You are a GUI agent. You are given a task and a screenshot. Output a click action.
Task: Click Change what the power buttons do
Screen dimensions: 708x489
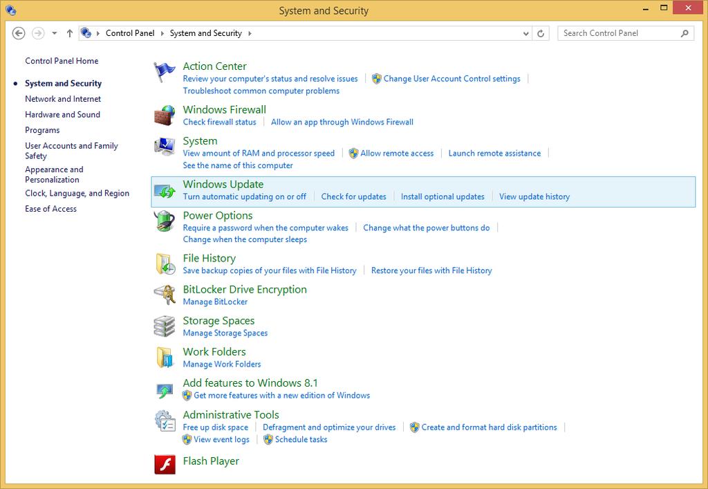426,228
